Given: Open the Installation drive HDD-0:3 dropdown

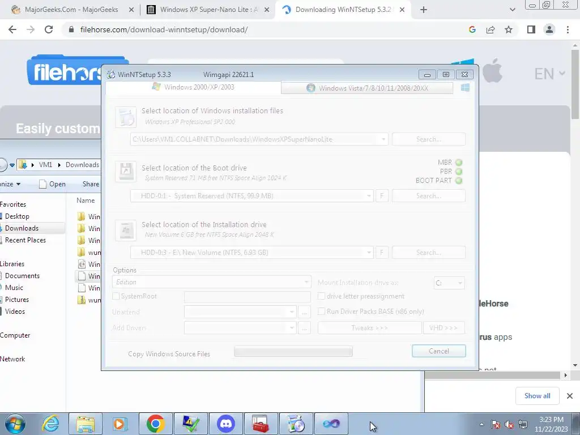Looking at the screenshot, I should click(x=368, y=252).
